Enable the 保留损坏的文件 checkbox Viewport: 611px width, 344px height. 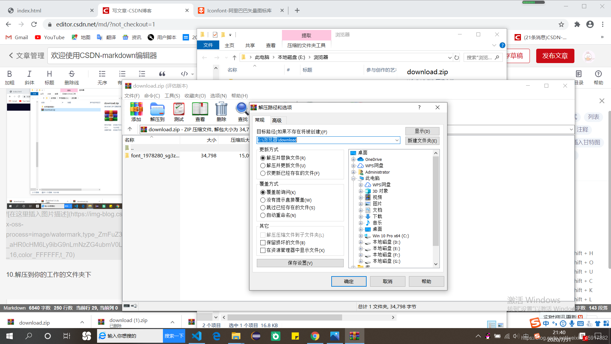tap(263, 243)
